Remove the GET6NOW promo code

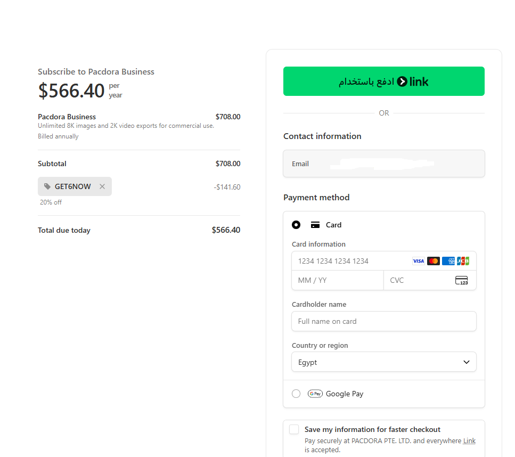tap(102, 186)
